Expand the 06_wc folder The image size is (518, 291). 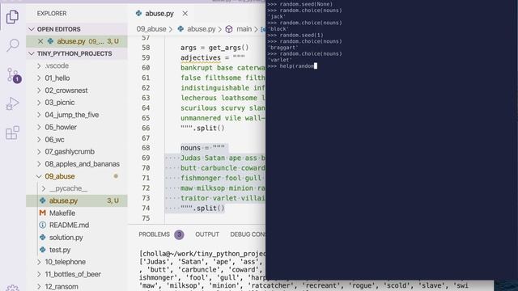click(x=39, y=139)
